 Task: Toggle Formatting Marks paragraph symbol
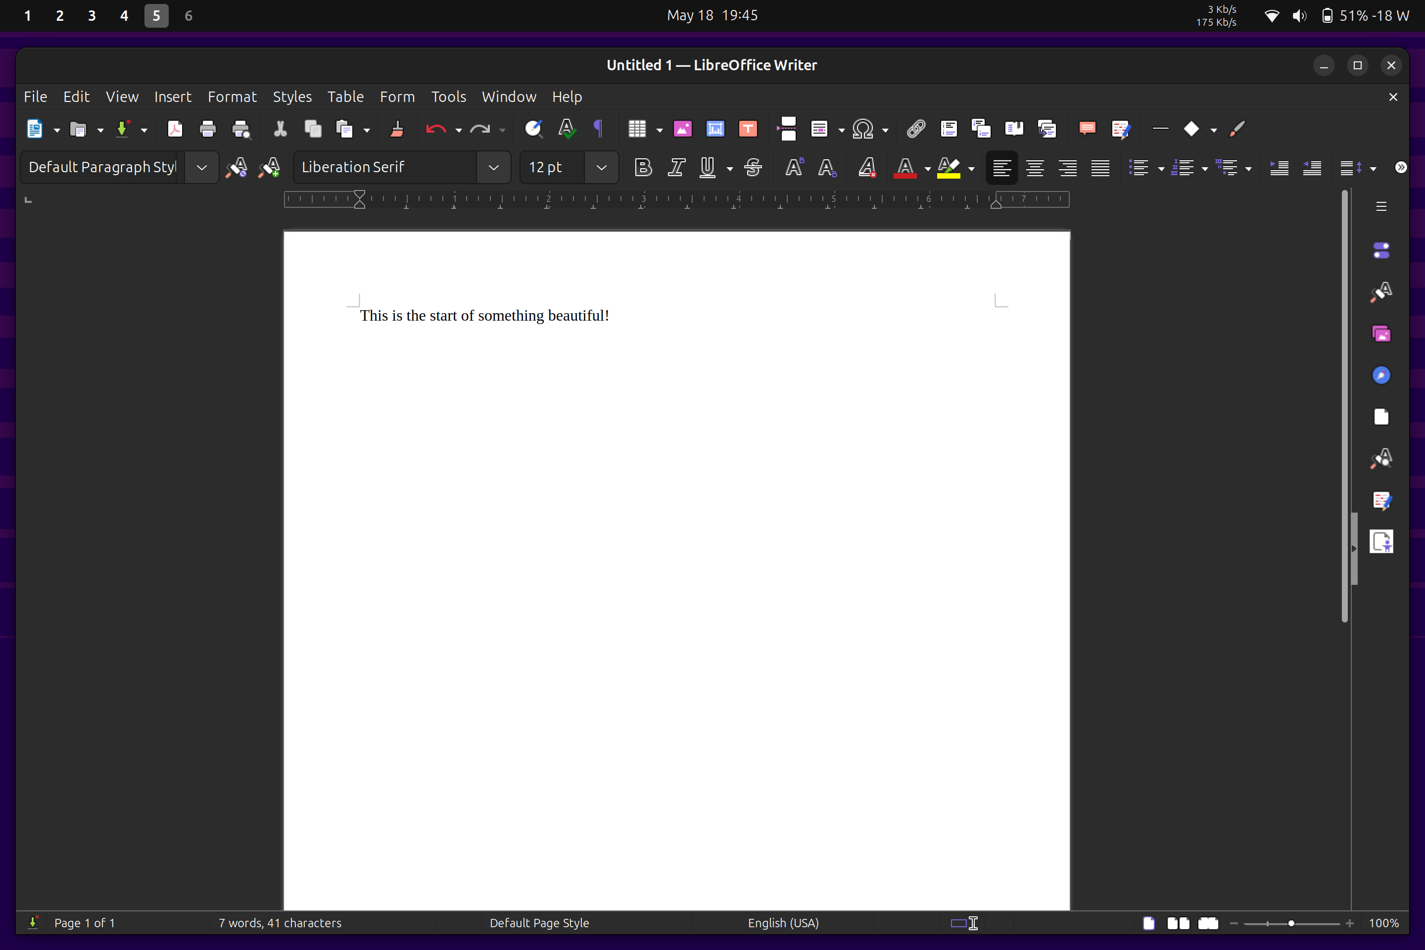pyautogui.click(x=599, y=129)
